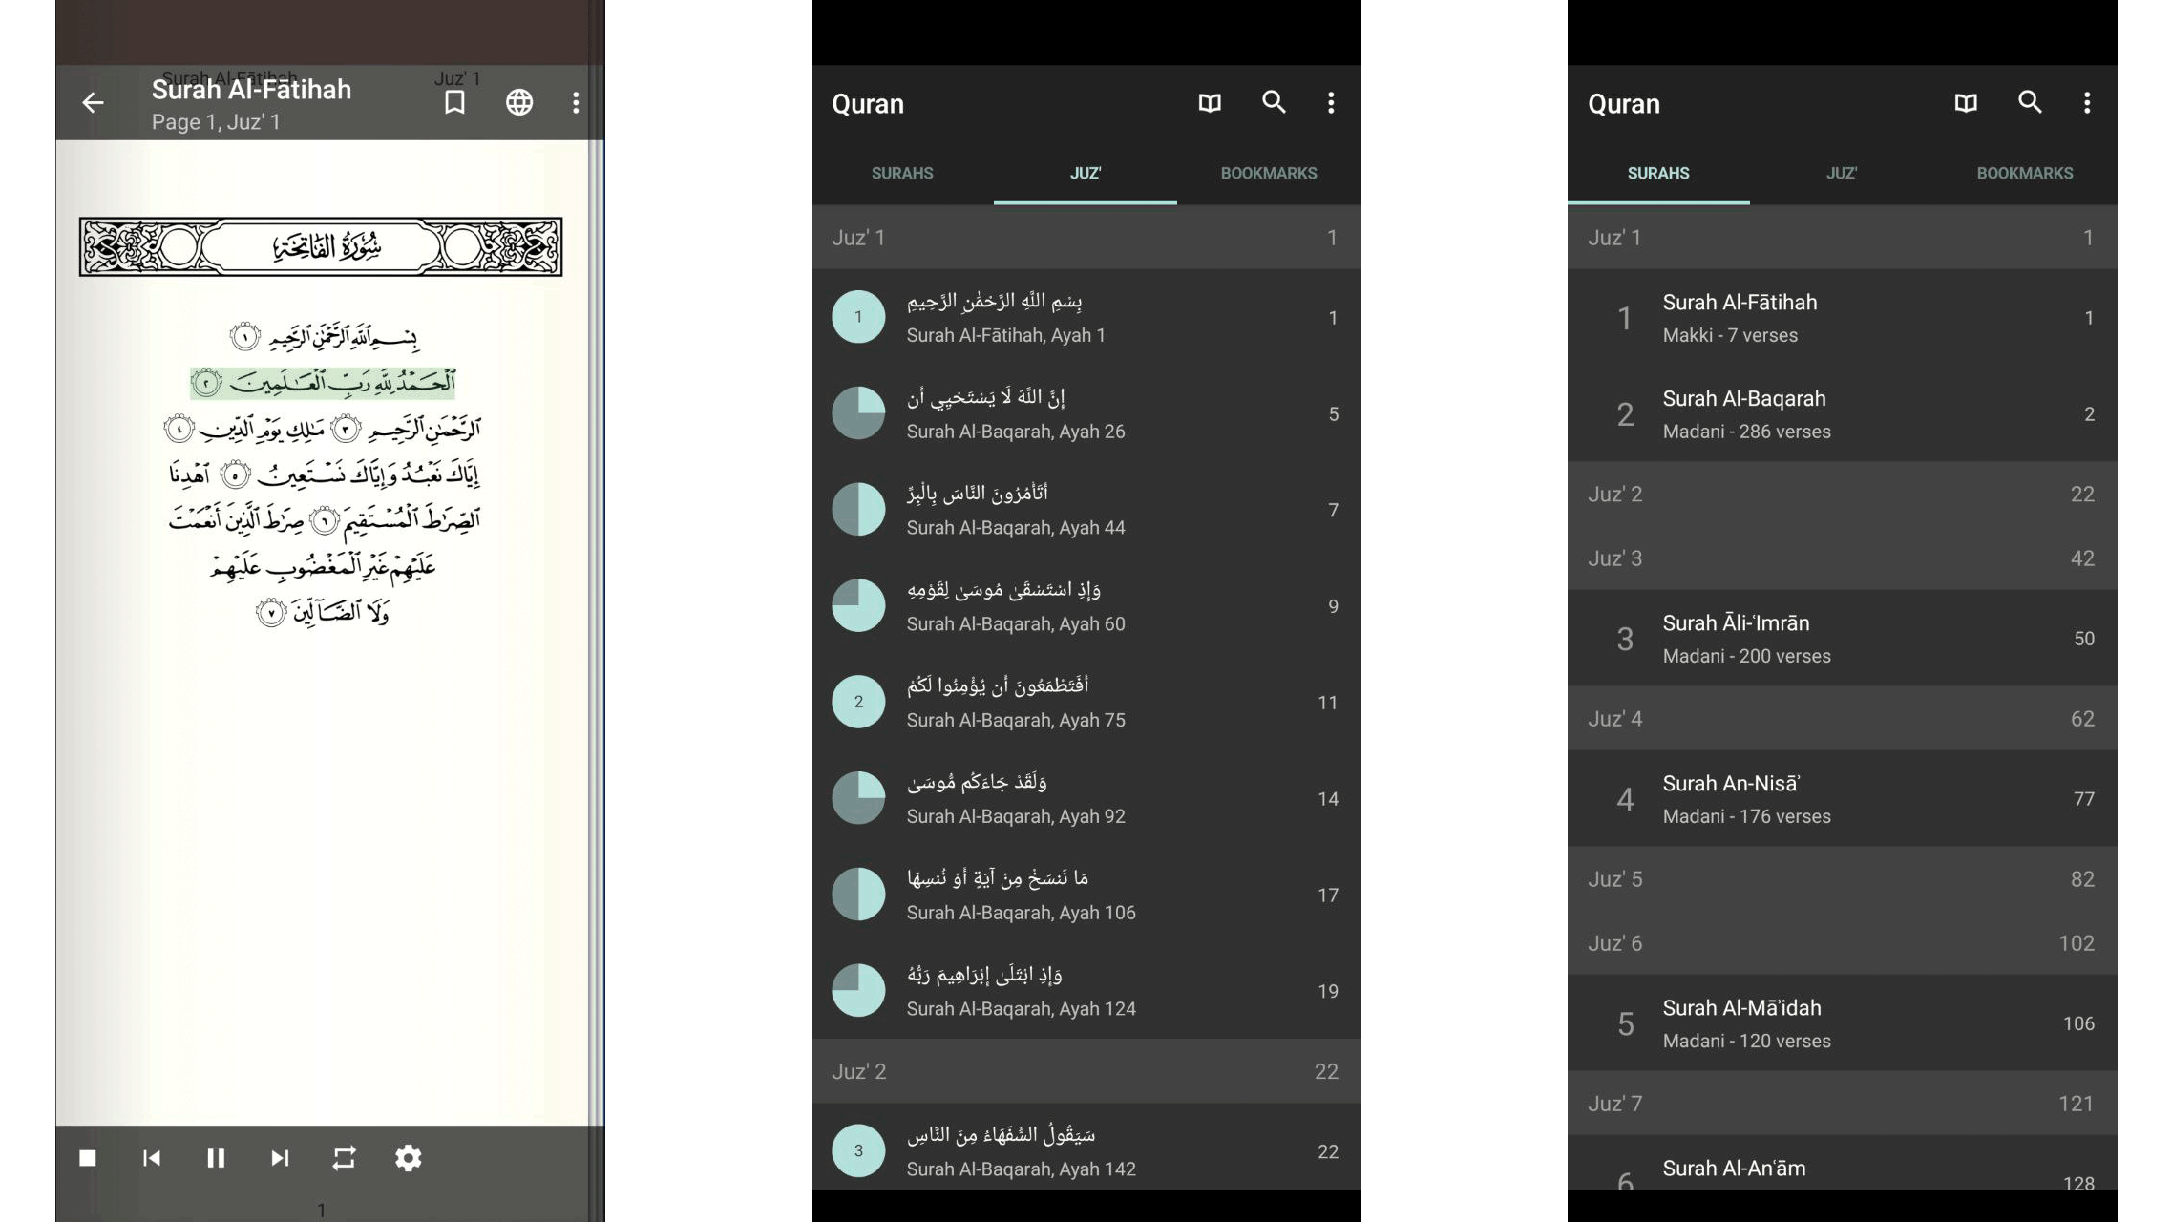Open translation globe icon in reader
The height and width of the screenshot is (1222, 2172).
click(x=519, y=102)
